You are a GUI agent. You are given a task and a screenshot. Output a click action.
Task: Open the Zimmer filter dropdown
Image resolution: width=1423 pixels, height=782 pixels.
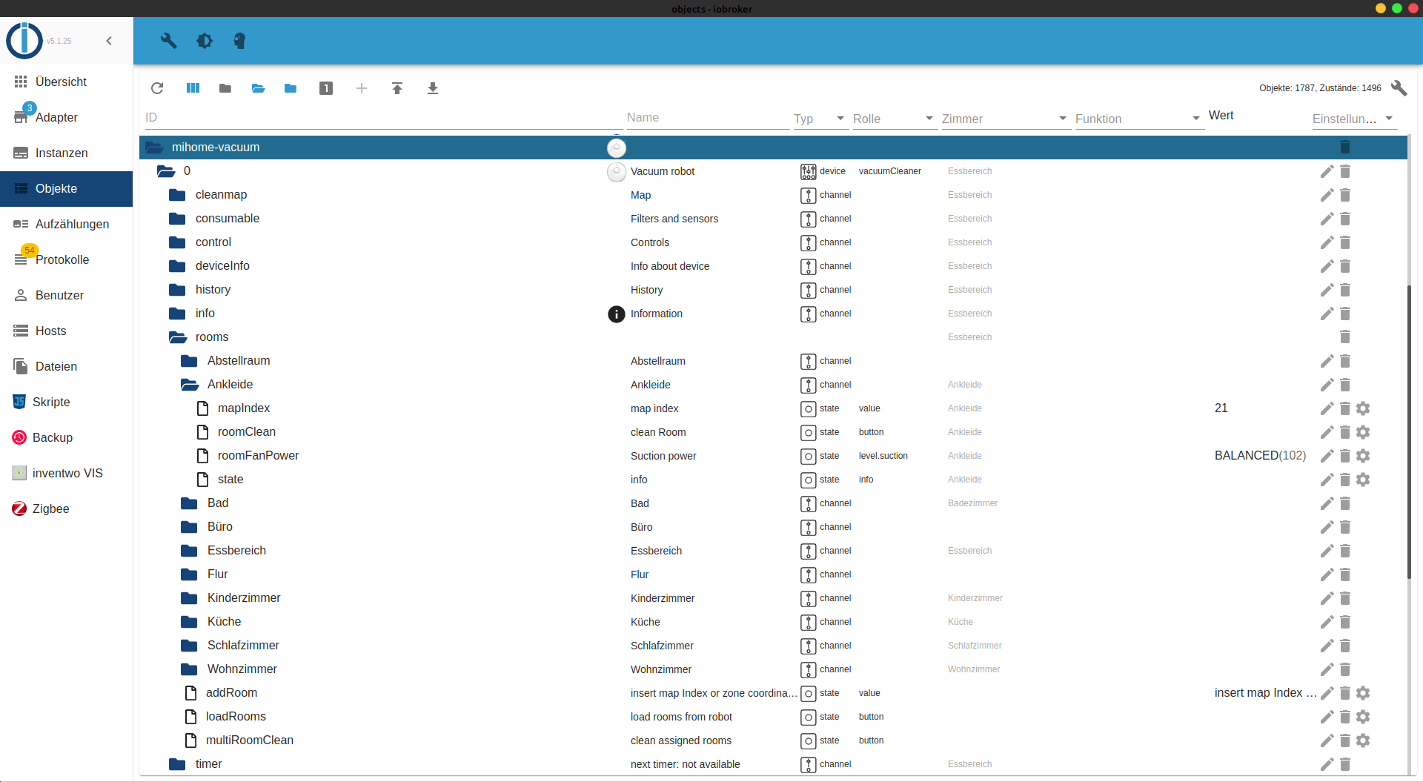[1006, 119]
